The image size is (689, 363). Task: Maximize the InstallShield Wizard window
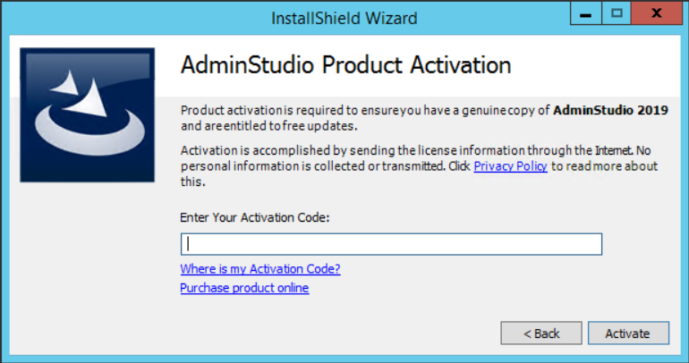coord(617,14)
